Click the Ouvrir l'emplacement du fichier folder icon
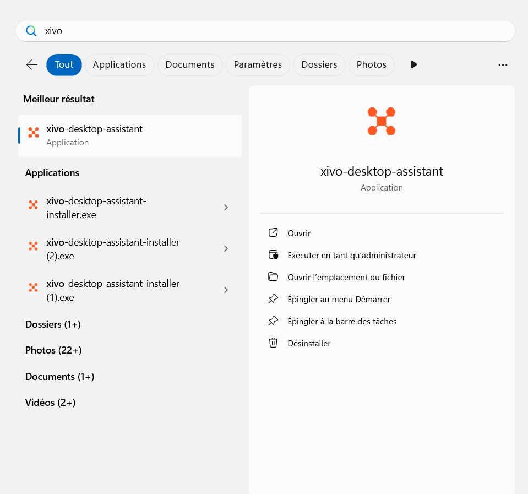This screenshot has height=494, width=528. click(x=273, y=277)
